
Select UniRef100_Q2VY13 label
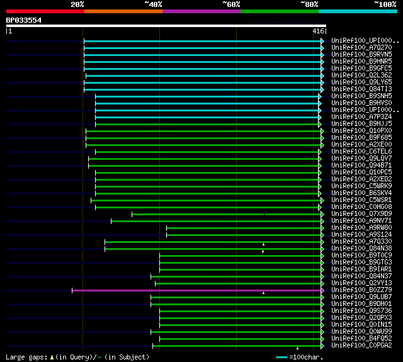[x=361, y=283]
